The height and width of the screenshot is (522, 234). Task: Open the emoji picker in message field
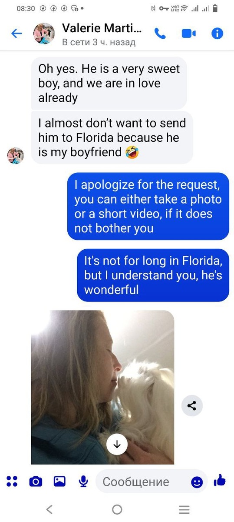197,482
